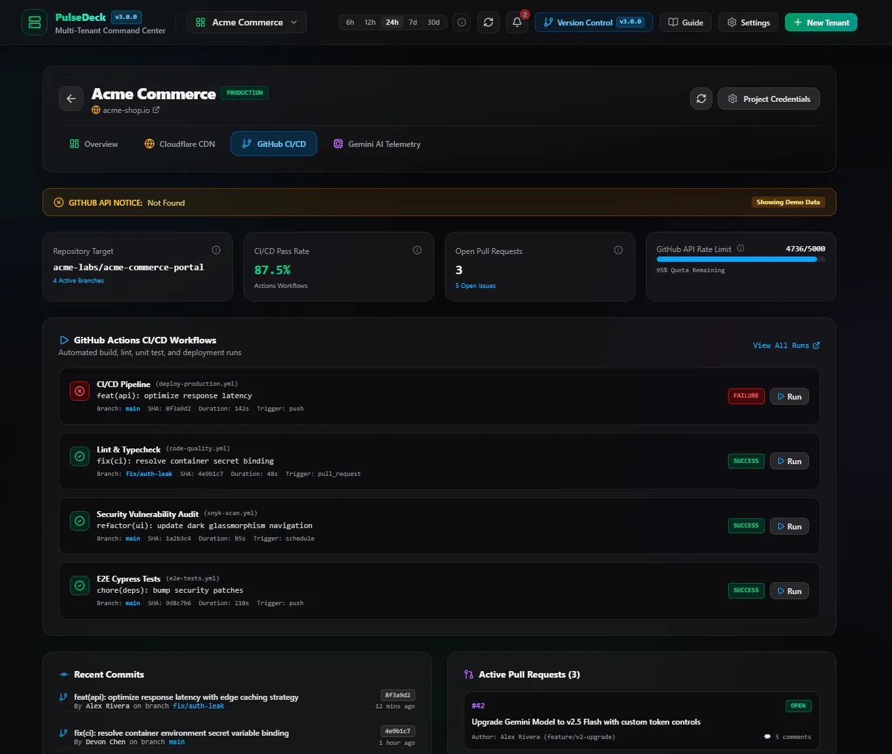
Task: Click the E2E Cypress Tests success icon
Action: point(80,586)
